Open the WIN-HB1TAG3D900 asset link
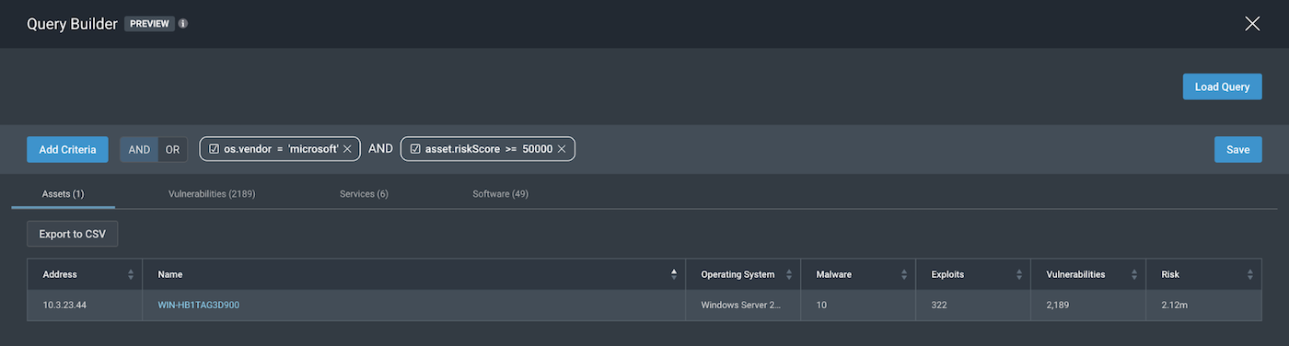Screen dimensions: 1289x346 (198, 305)
